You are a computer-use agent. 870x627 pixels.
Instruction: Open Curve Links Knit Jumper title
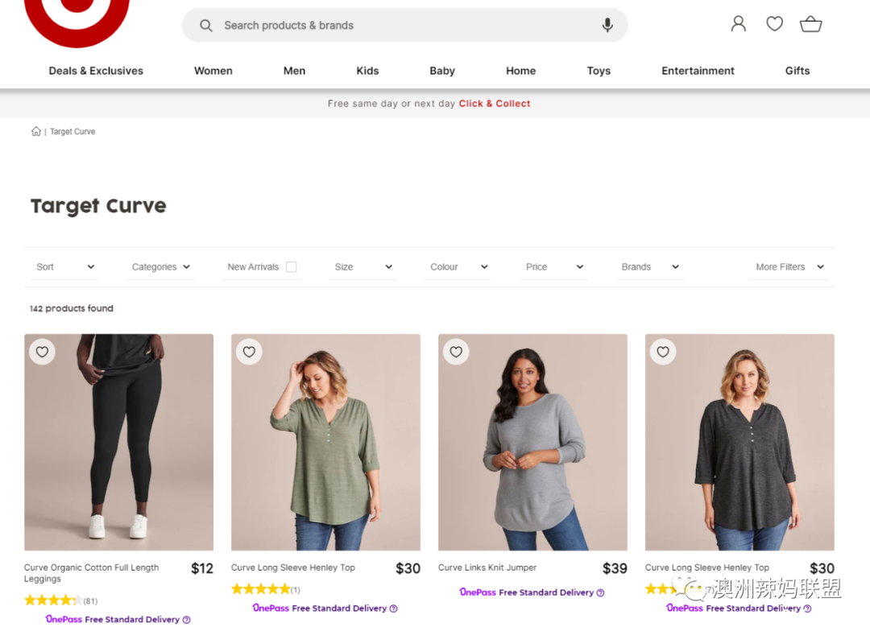pyautogui.click(x=487, y=567)
